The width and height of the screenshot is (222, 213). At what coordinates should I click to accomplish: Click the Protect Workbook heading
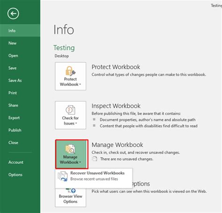(116, 67)
